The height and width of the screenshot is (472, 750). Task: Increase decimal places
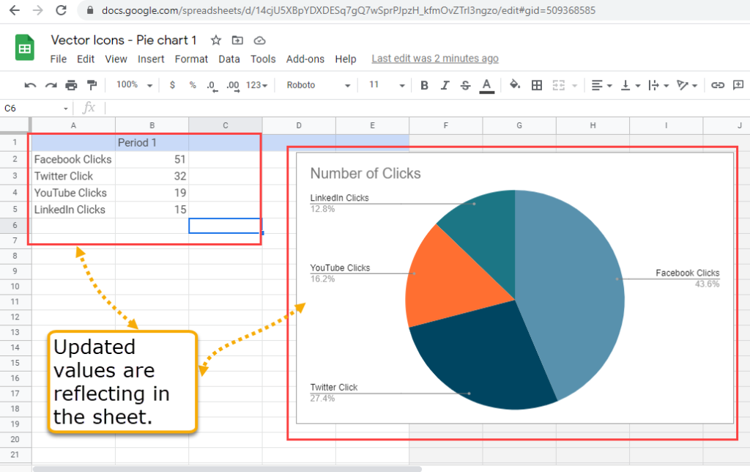pyautogui.click(x=233, y=86)
